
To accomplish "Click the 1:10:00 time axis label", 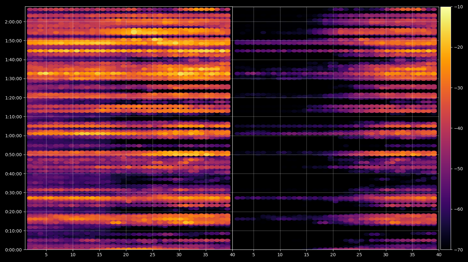I will click(13, 117).
